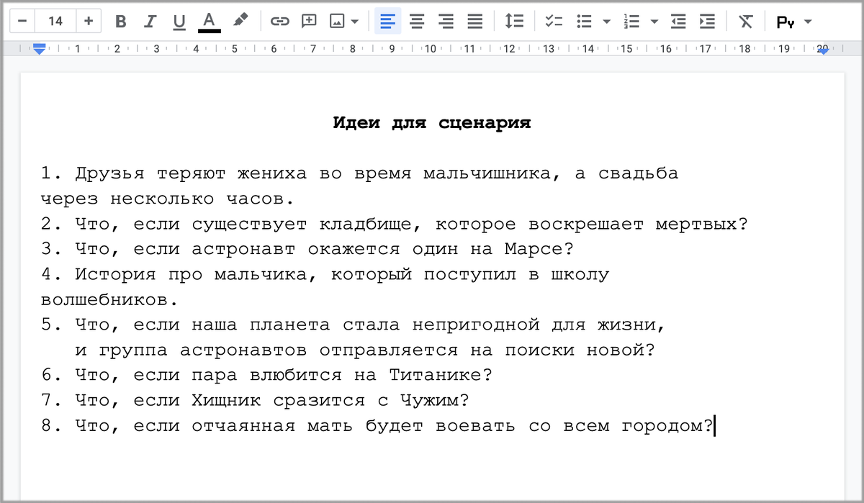The width and height of the screenshot is (864, 503).
Task: Open the Ру input tools button
Action: click(x=786, y=22)
